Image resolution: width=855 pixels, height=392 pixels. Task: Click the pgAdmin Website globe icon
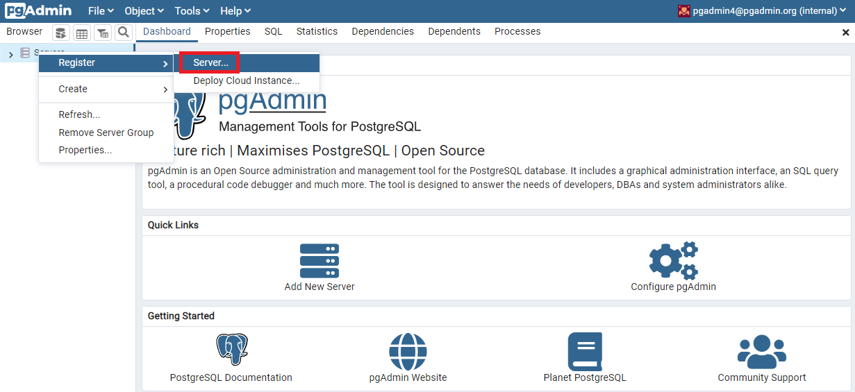click(408, 352)
